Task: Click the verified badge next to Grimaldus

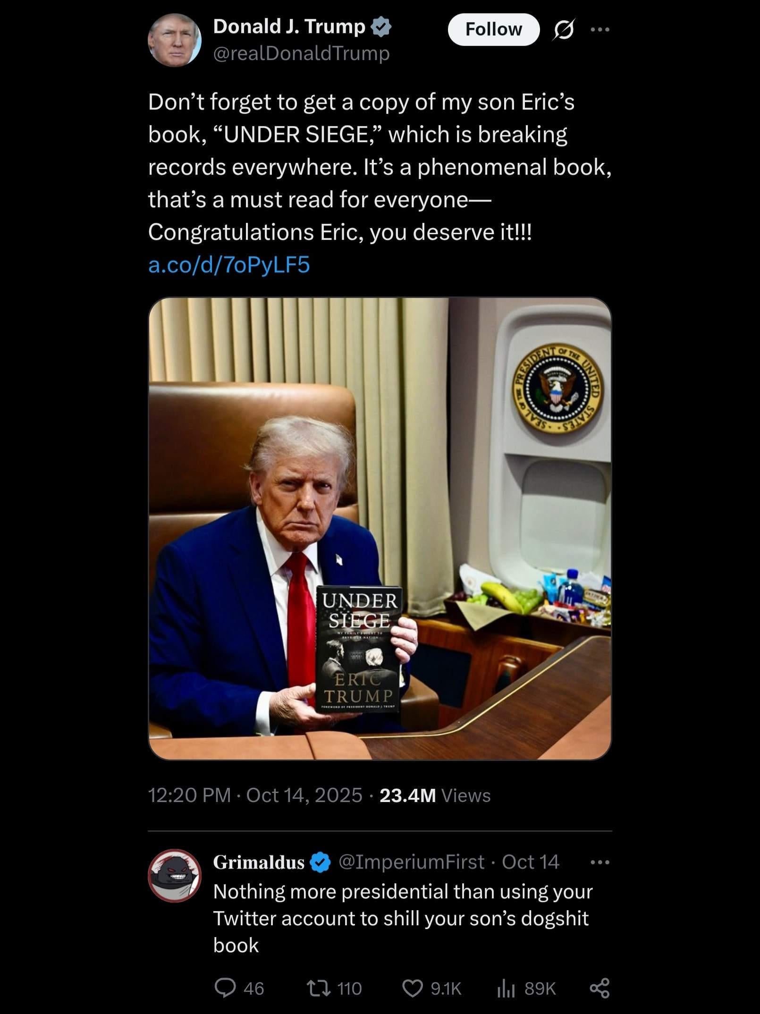Action: [320, 862]
